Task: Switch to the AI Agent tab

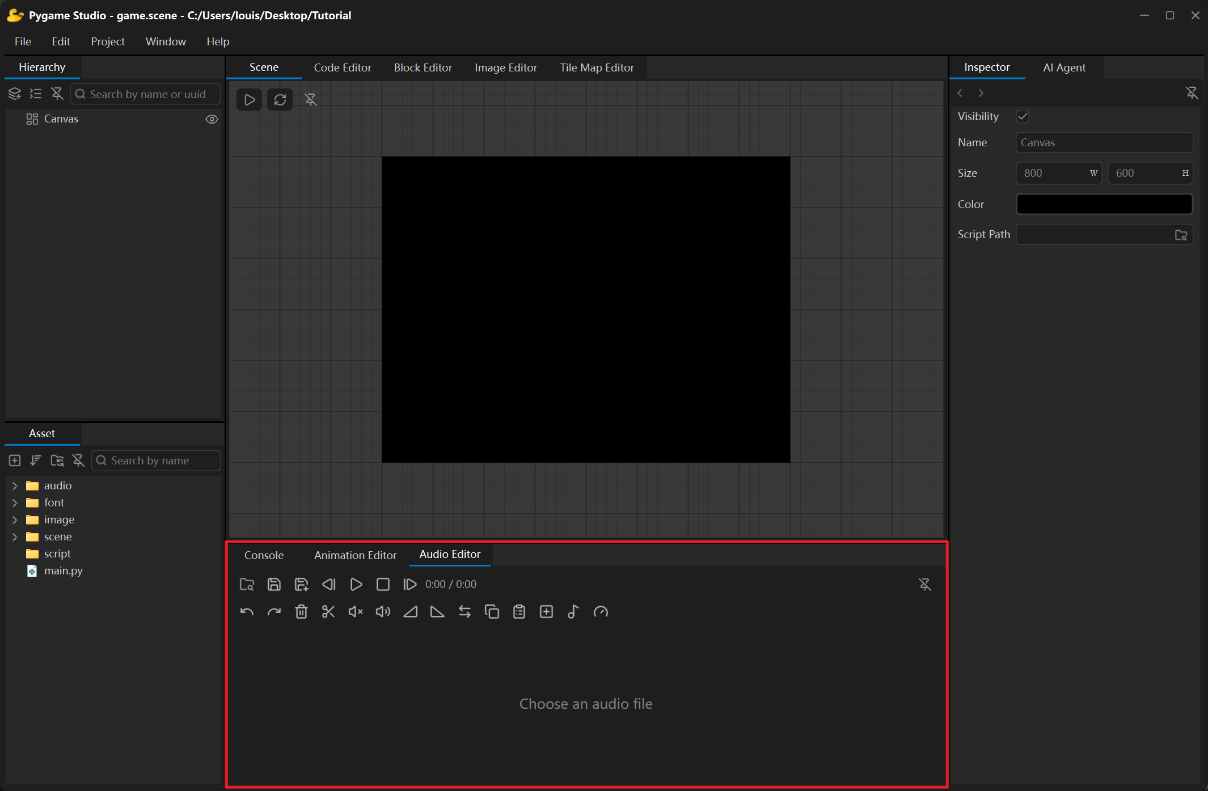Action: coord(1065,67)
